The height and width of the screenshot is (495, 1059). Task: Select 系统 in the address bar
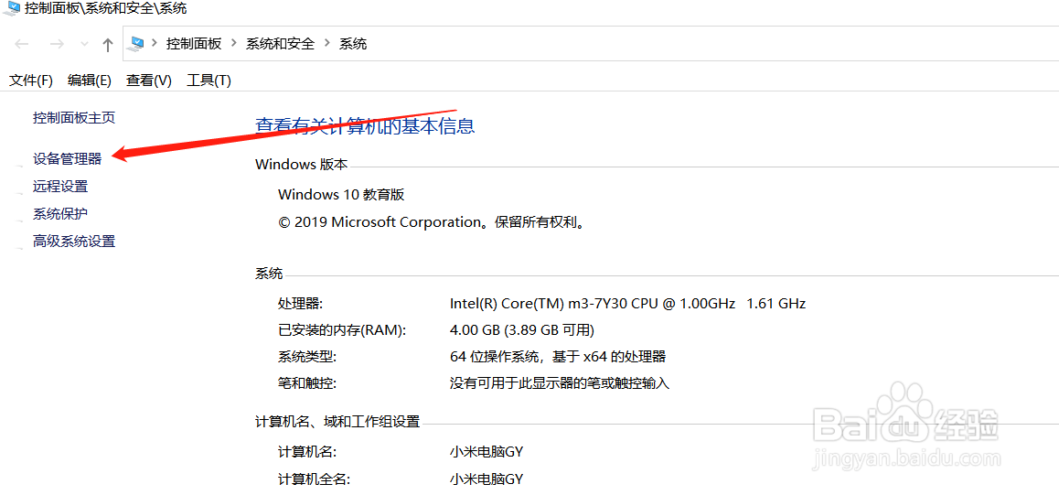(353, 44)
